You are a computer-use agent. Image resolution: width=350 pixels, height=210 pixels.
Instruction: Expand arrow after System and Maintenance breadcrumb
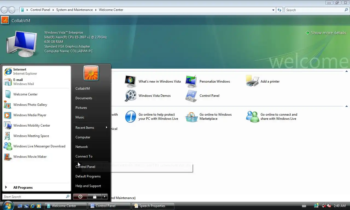(96, 10)
